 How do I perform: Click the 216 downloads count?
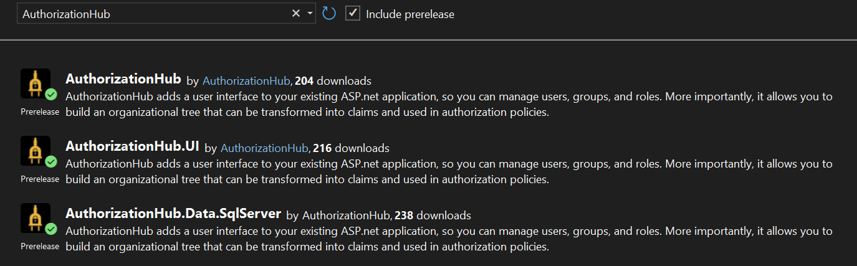[322, 148]
